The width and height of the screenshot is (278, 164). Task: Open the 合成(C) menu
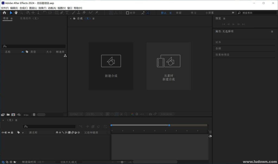[x=24, y=8]
